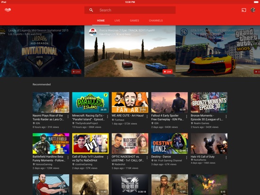Open options menu for WE ARE CUTE video

coord(147,116)
